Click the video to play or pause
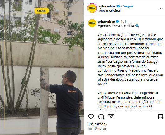The height and width of the screenshot is (135, 165). click(x=42, y=68)
